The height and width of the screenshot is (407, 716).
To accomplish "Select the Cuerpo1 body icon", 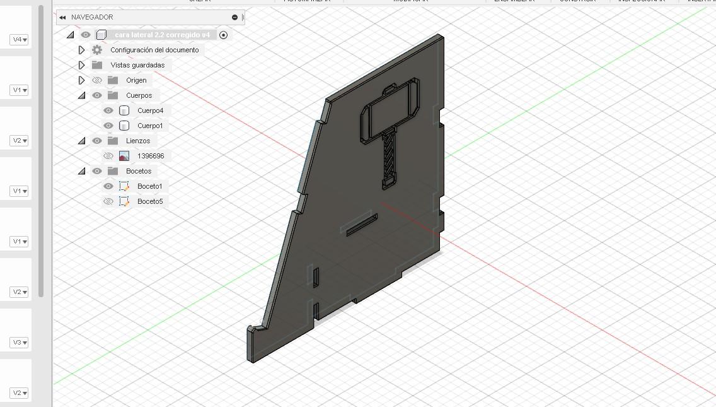I will pos(124,126).
